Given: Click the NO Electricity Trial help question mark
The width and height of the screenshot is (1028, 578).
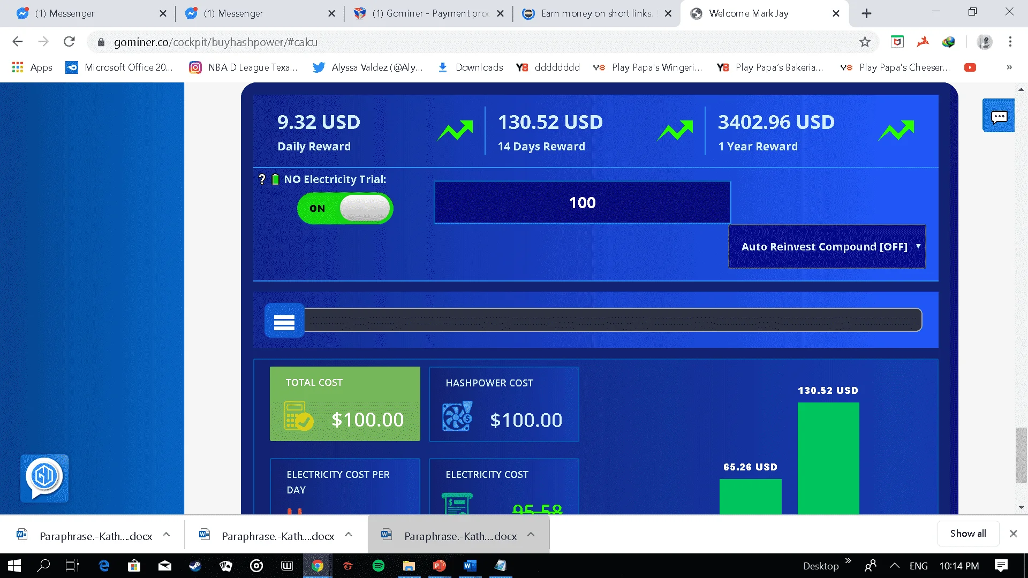Looking at the screenshot, I should 262,179.
